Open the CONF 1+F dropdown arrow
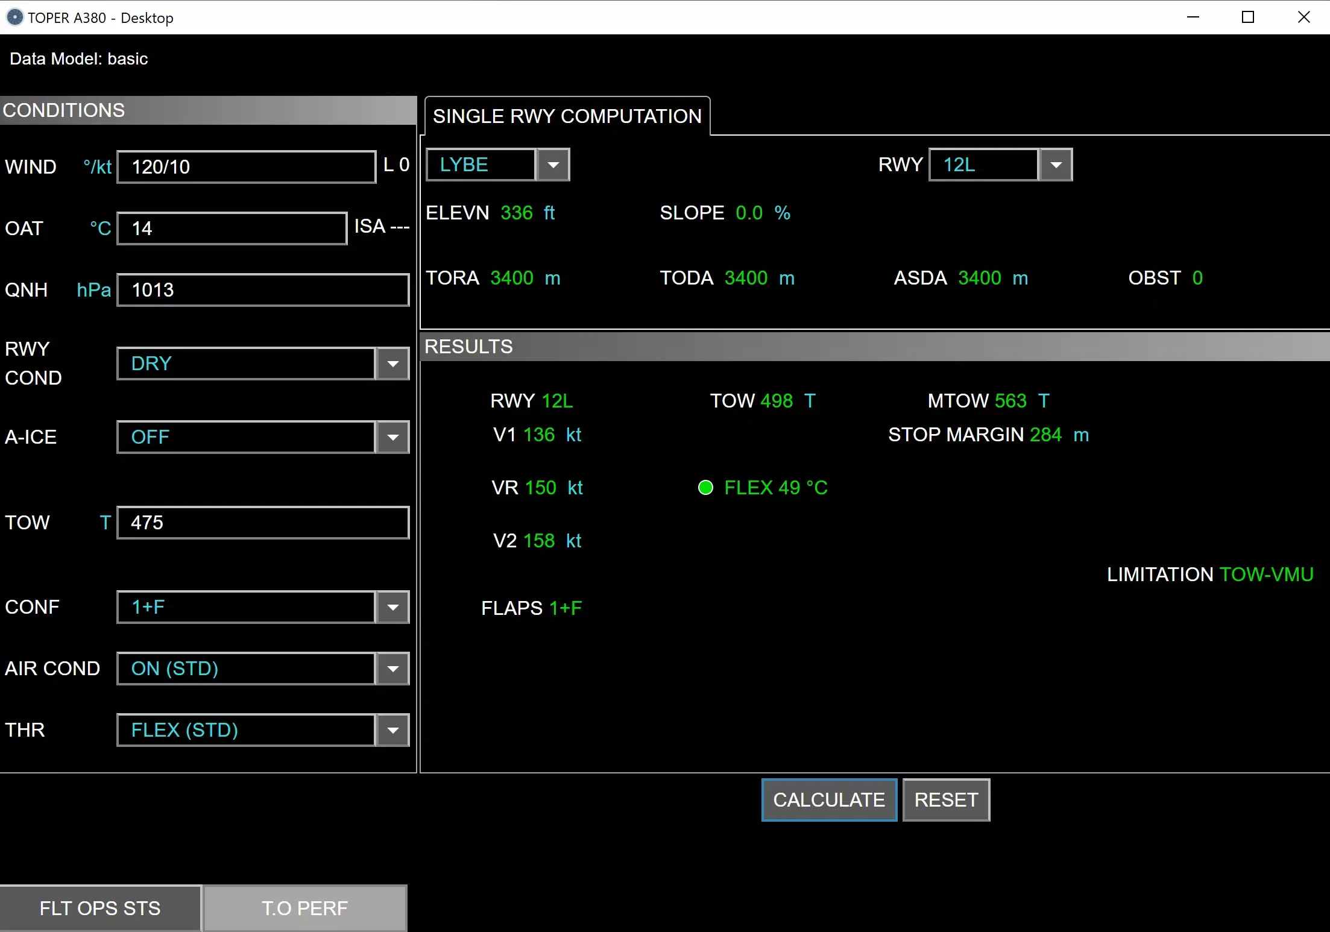Screen dimensions: 1330x932 point(392,608)
